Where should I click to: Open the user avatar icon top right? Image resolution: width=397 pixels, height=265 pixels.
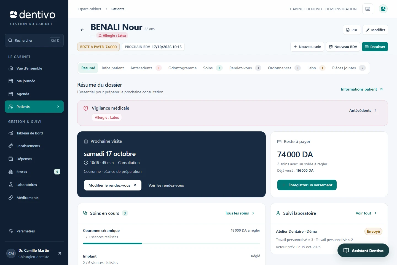tap(383, 9)
